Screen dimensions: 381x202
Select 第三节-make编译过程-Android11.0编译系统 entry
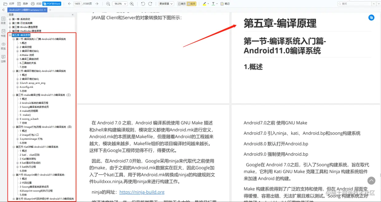click(43, 95)
